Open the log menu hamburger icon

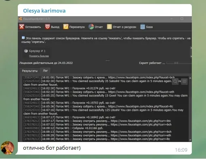tap(185, 82)
